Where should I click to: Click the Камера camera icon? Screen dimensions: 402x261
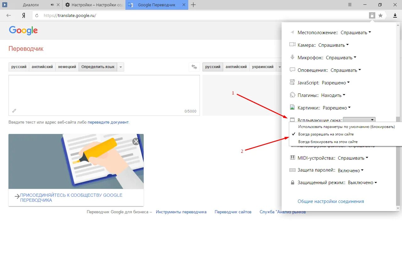tap(292, 45)
